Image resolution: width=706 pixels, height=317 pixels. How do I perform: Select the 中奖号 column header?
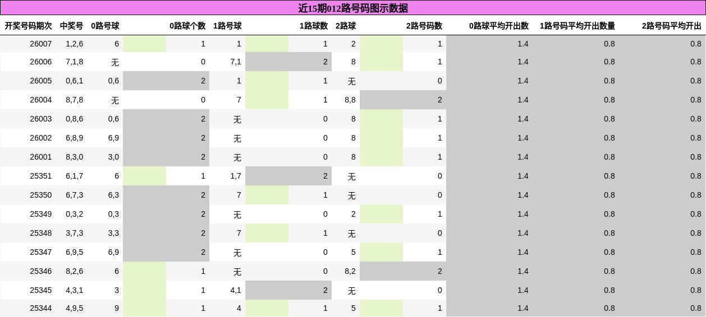click(71, 26)
